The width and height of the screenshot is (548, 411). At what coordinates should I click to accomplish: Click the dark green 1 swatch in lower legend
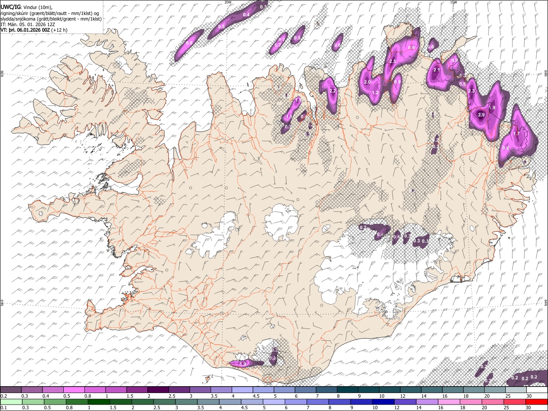click(x=98, y=402)
